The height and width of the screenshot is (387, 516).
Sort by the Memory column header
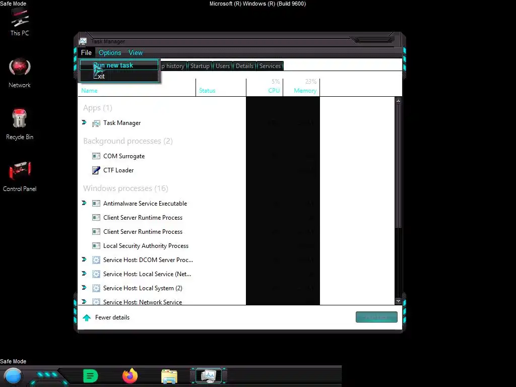(301, 88)
